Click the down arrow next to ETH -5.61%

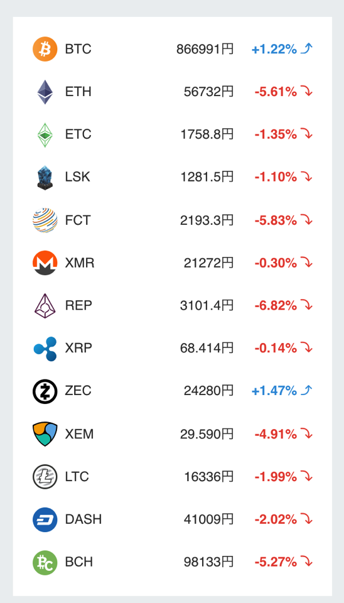click(x=306, y=92)
